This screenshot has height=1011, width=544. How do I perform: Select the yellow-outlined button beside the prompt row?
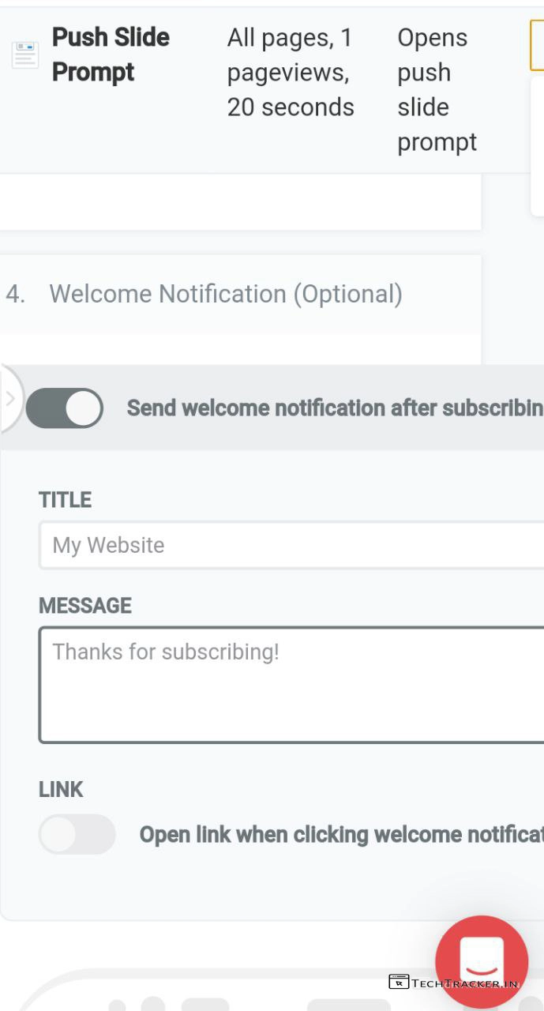coord(538,45)
